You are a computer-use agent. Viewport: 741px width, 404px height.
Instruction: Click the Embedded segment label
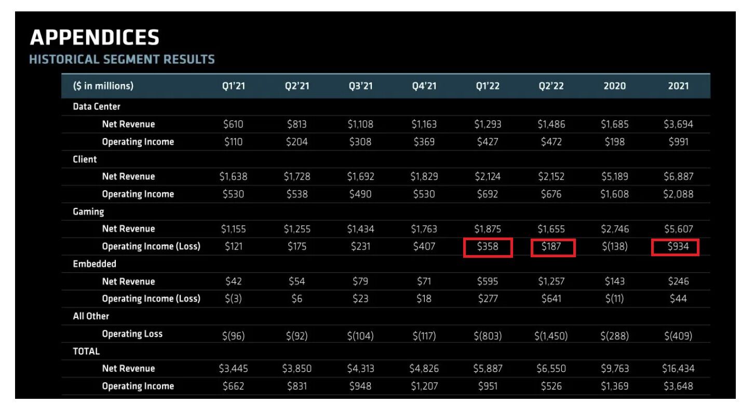click(95, 264)
